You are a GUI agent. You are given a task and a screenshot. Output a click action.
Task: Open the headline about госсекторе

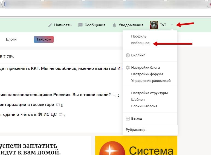click(27, 105)
